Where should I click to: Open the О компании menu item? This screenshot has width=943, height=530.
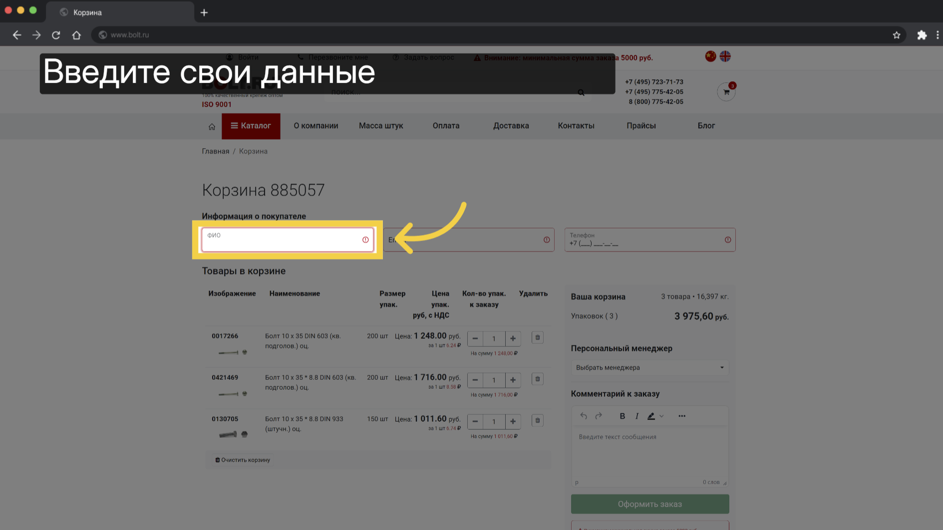[x=316, y=126]
